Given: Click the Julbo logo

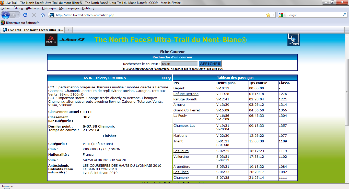Looking at the screenshot, I should pos(72,40).
